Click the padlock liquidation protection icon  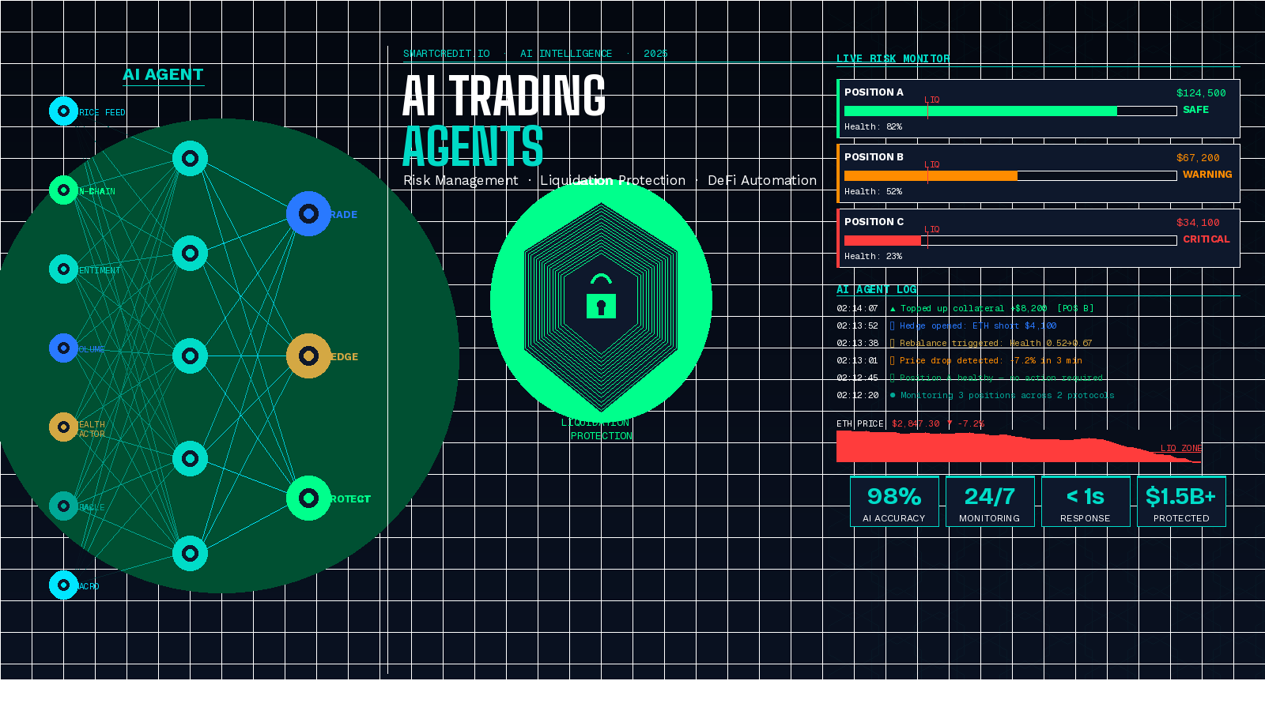coord(601,297)
